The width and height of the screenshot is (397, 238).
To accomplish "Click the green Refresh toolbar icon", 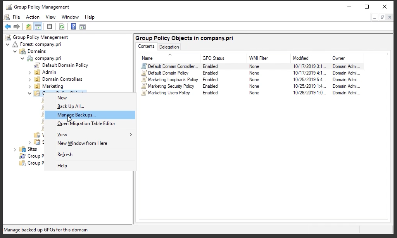I will click(x=62, y=27).
